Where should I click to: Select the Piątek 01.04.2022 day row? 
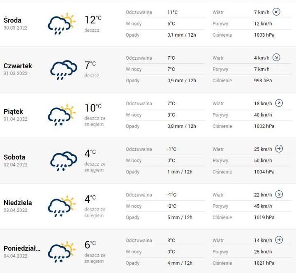[148, 115]
